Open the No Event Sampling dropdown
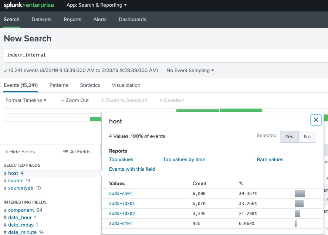The image size is (328, 235). pyautogui.click(x=190, y=70)
